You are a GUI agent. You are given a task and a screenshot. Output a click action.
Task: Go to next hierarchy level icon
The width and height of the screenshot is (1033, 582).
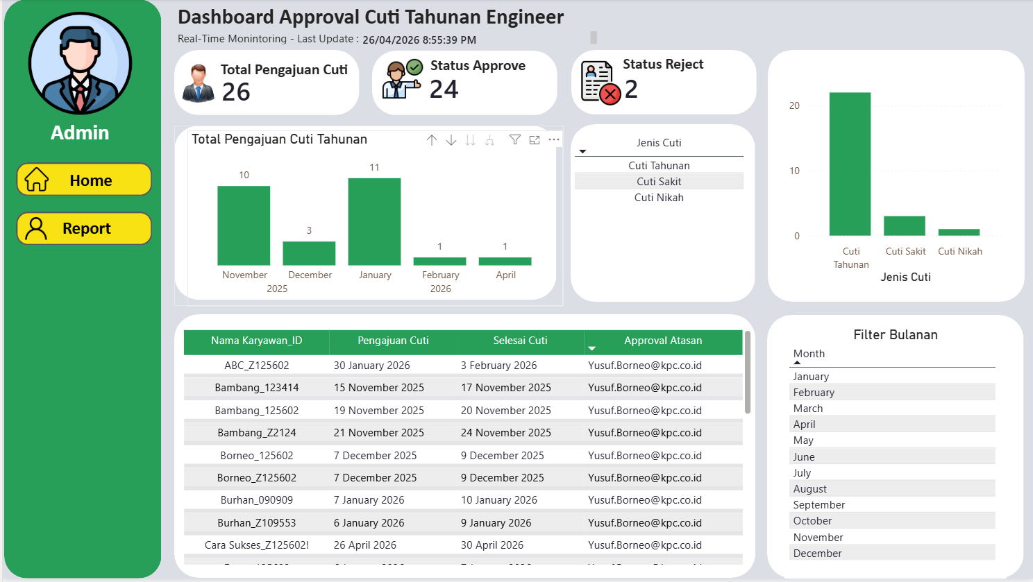(471, 140)
